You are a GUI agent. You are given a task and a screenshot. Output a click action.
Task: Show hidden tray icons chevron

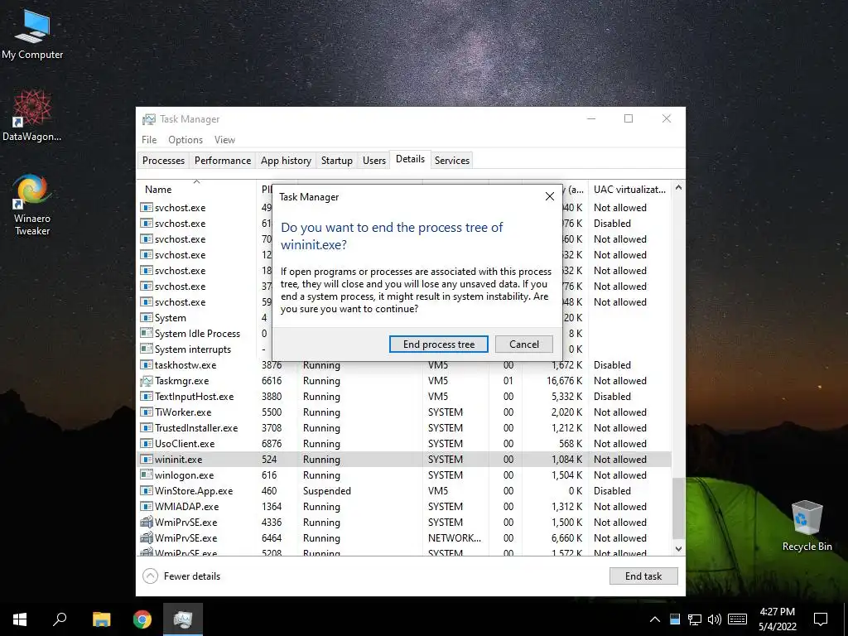[x=654, y=619]
